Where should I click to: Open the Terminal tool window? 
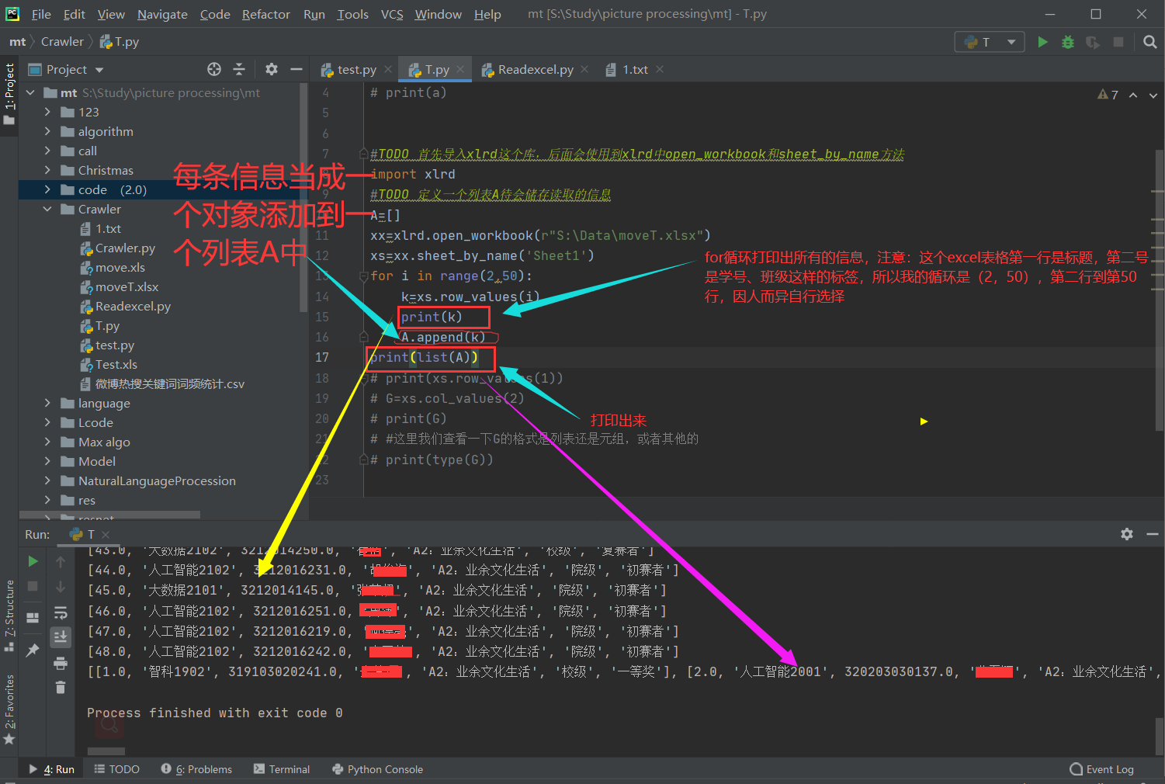(282, 769)
